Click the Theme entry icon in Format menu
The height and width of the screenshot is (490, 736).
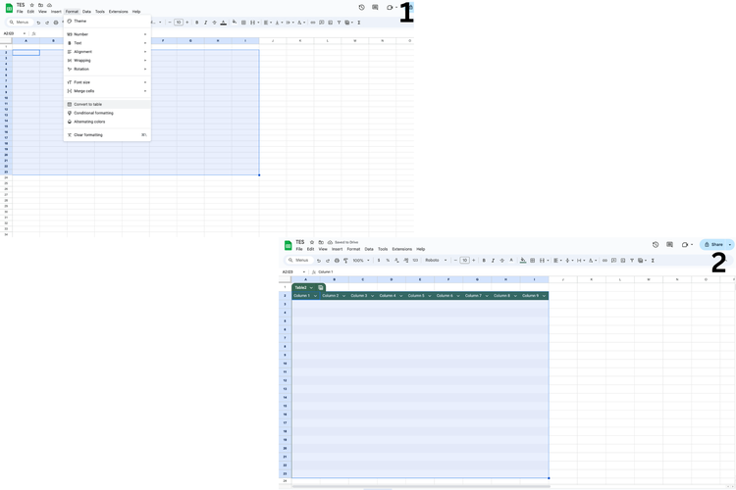tap(70, 21)
